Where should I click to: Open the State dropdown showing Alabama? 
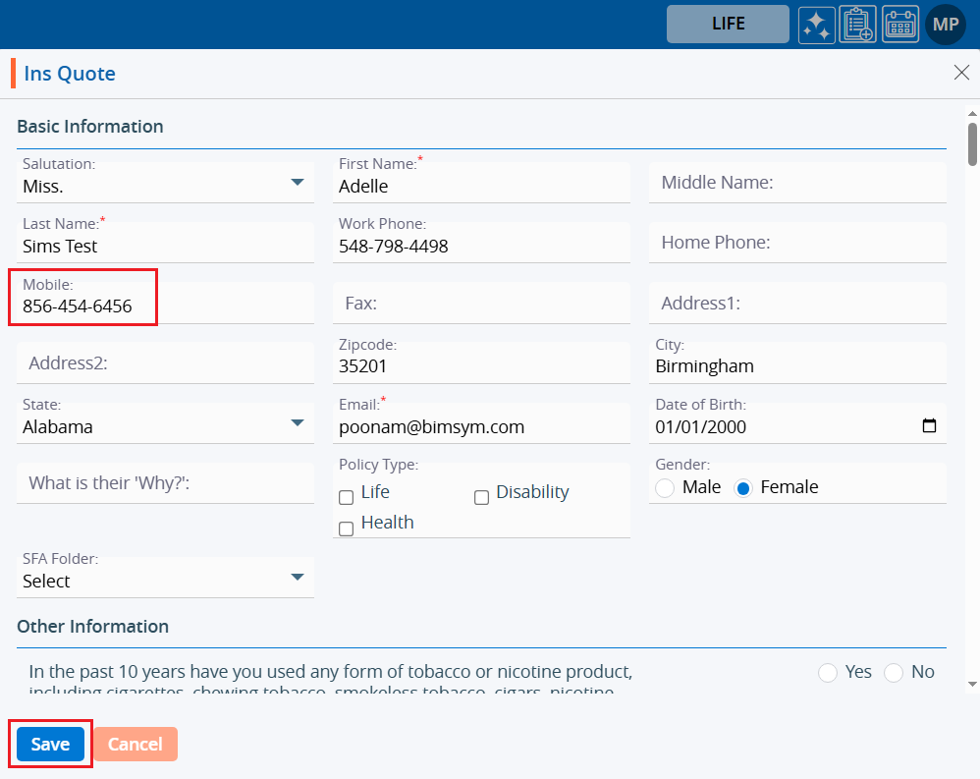click(297, 423)
